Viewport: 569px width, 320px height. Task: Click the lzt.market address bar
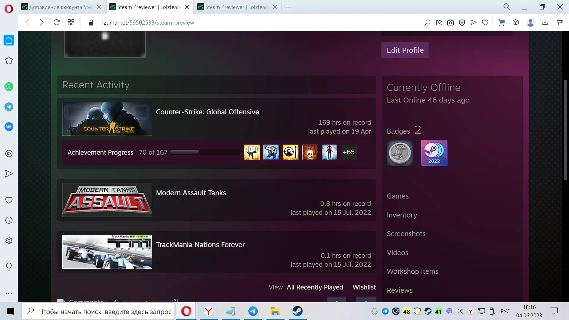tap(148, 23)
